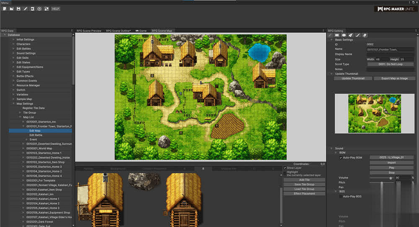Click the pencil icon in the top toolbar

click(25, 9)
